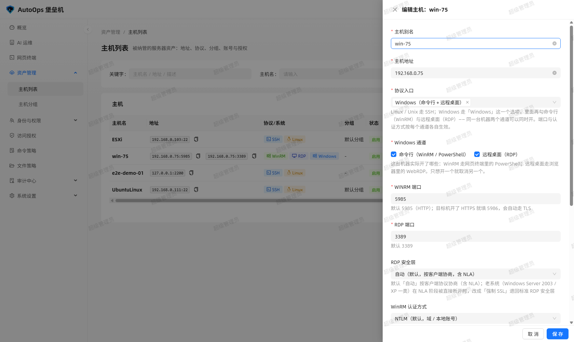574x342 pixels.
Task: Click the 资产管理 breadcrumb link
Action: tap(111, 32)
